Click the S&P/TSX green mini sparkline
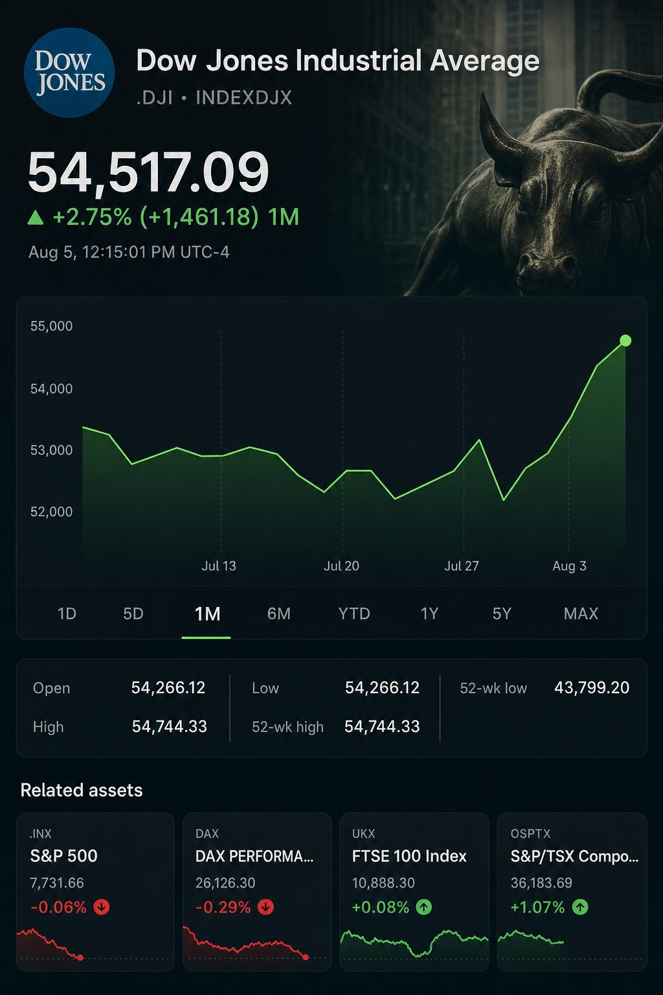Screen dimensions: 663x995 531,938
